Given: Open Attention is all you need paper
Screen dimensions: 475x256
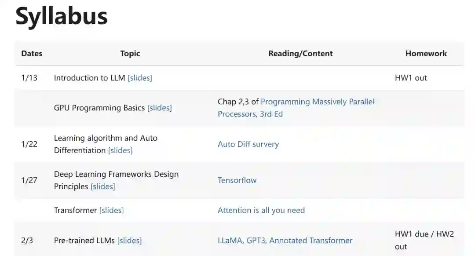Looking at the screenshot, I should click(x=261, y=210).
